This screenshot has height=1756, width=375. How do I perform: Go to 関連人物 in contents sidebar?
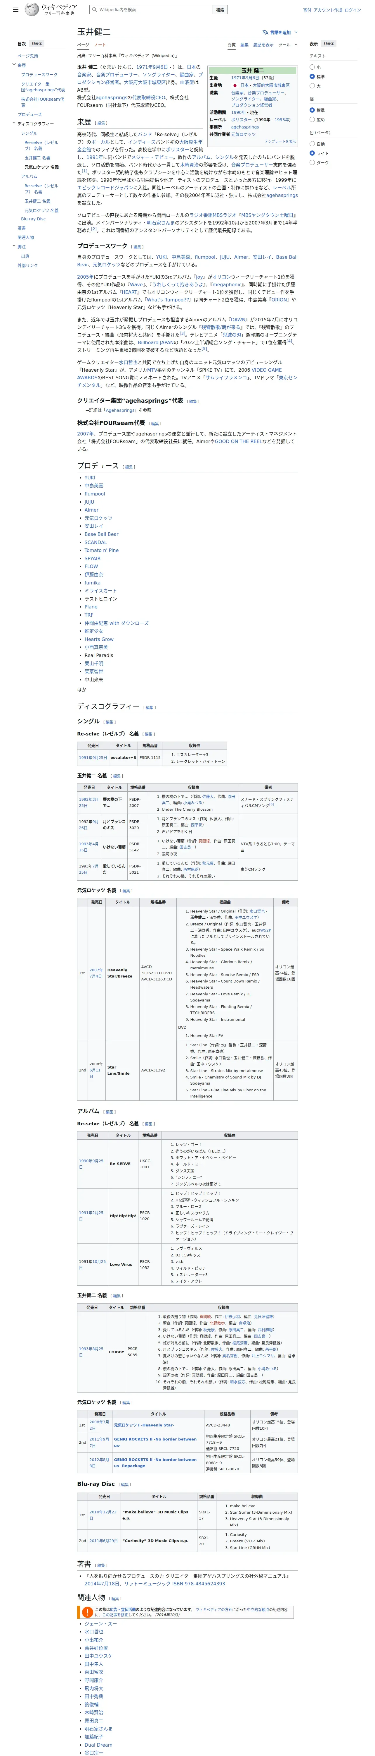[x=26, y=237]
